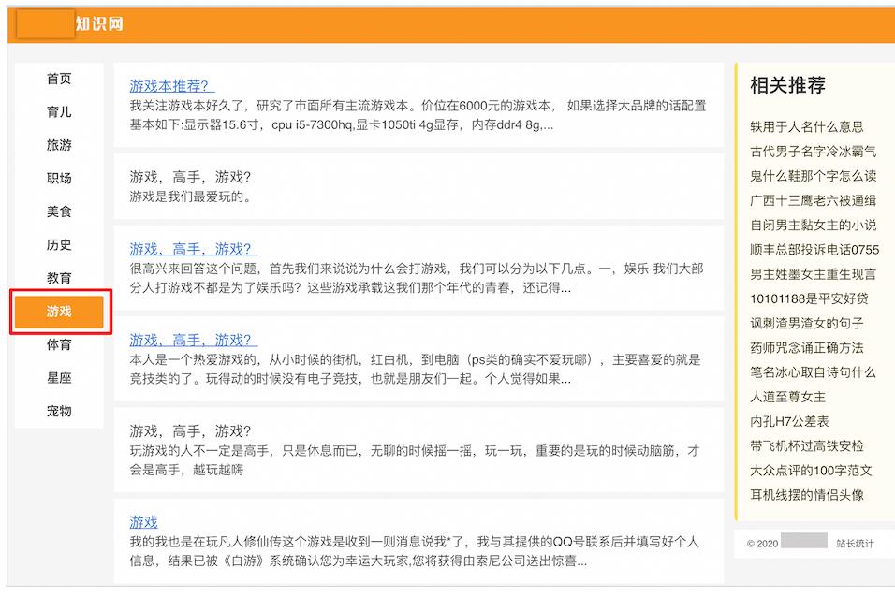Open the 历史 navigation entry
This screenshot has width=895, height=597.
click(x=61, y=245)
